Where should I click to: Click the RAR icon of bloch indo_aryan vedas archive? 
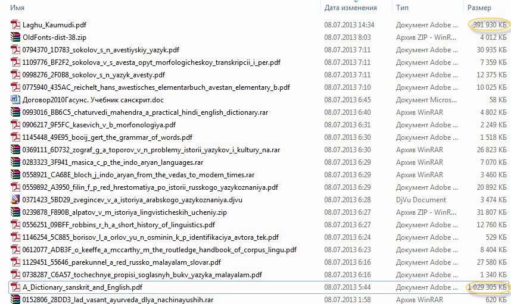(x=15, y=175)
